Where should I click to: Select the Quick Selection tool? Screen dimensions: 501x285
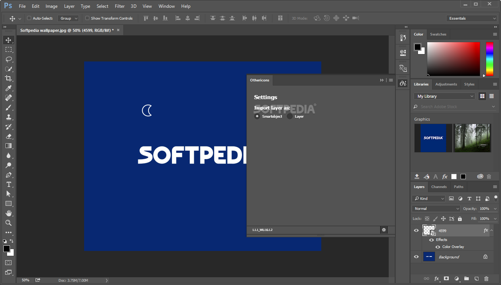coord(8,69)
